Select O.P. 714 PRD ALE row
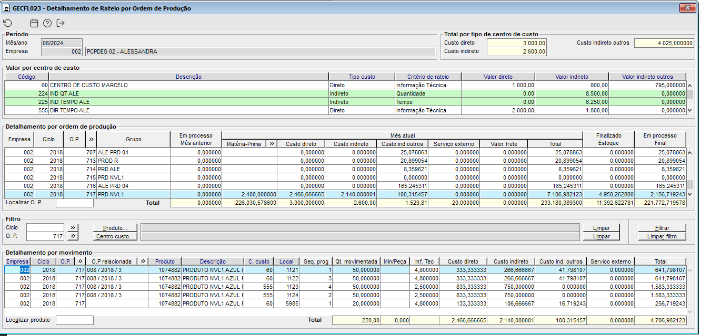Viewport: 701px width, 336px height. 116,169
